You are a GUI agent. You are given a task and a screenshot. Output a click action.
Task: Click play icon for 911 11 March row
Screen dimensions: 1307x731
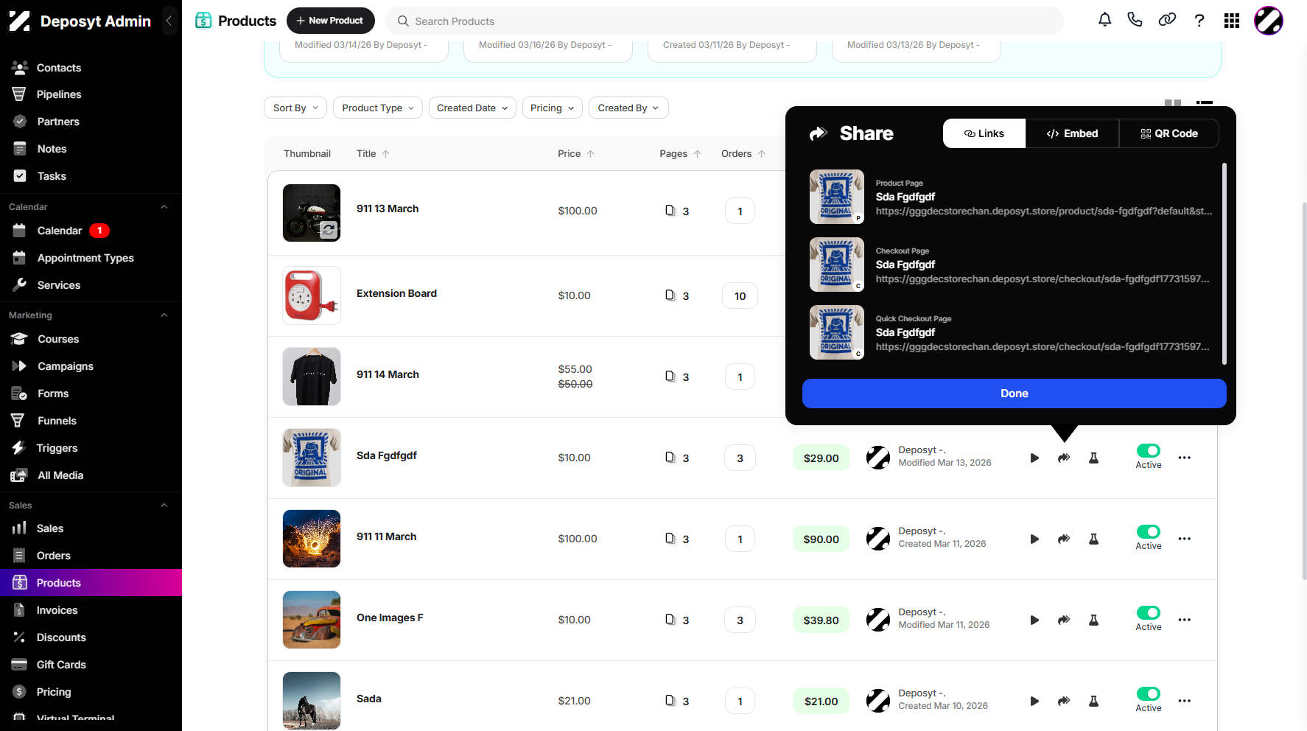coord(1034,539)
